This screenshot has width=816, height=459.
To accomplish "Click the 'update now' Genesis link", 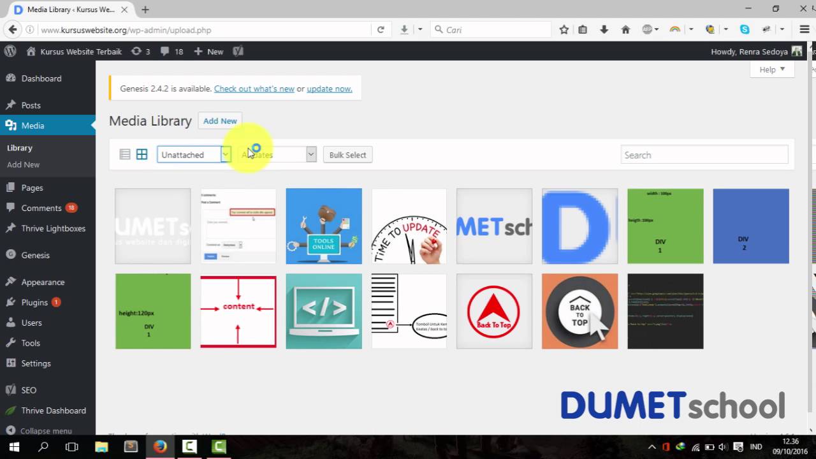I will click(330, 89).
